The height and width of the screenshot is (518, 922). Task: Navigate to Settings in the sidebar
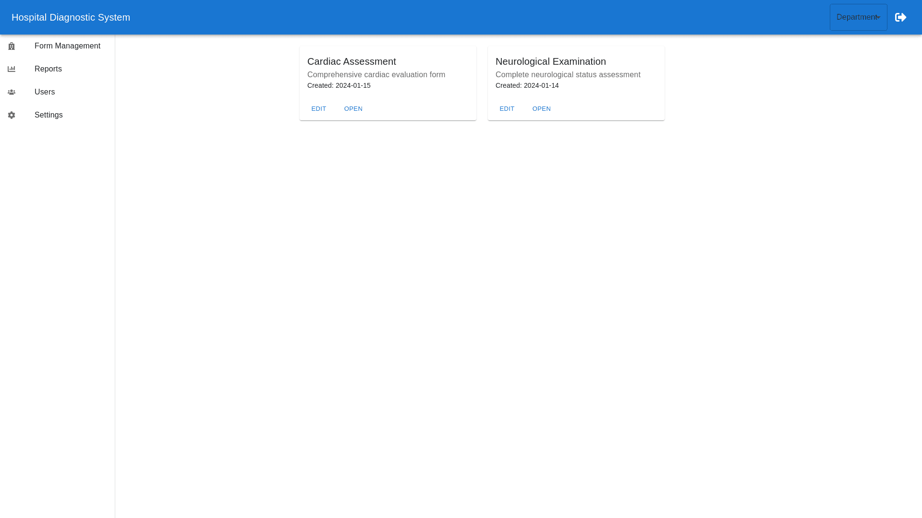(x=49, y=115)
